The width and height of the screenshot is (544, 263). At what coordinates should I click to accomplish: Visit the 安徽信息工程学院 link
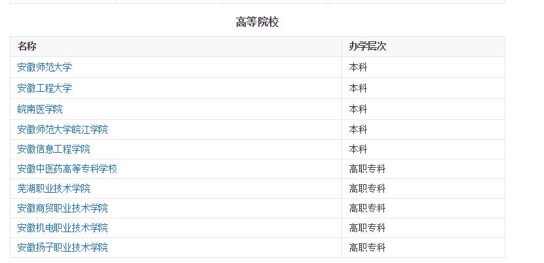click(x=54, y=150)
